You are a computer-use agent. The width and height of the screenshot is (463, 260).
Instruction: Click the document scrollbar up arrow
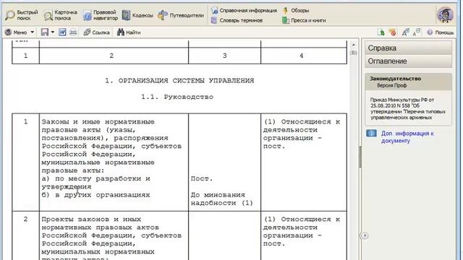pos(354,45)
